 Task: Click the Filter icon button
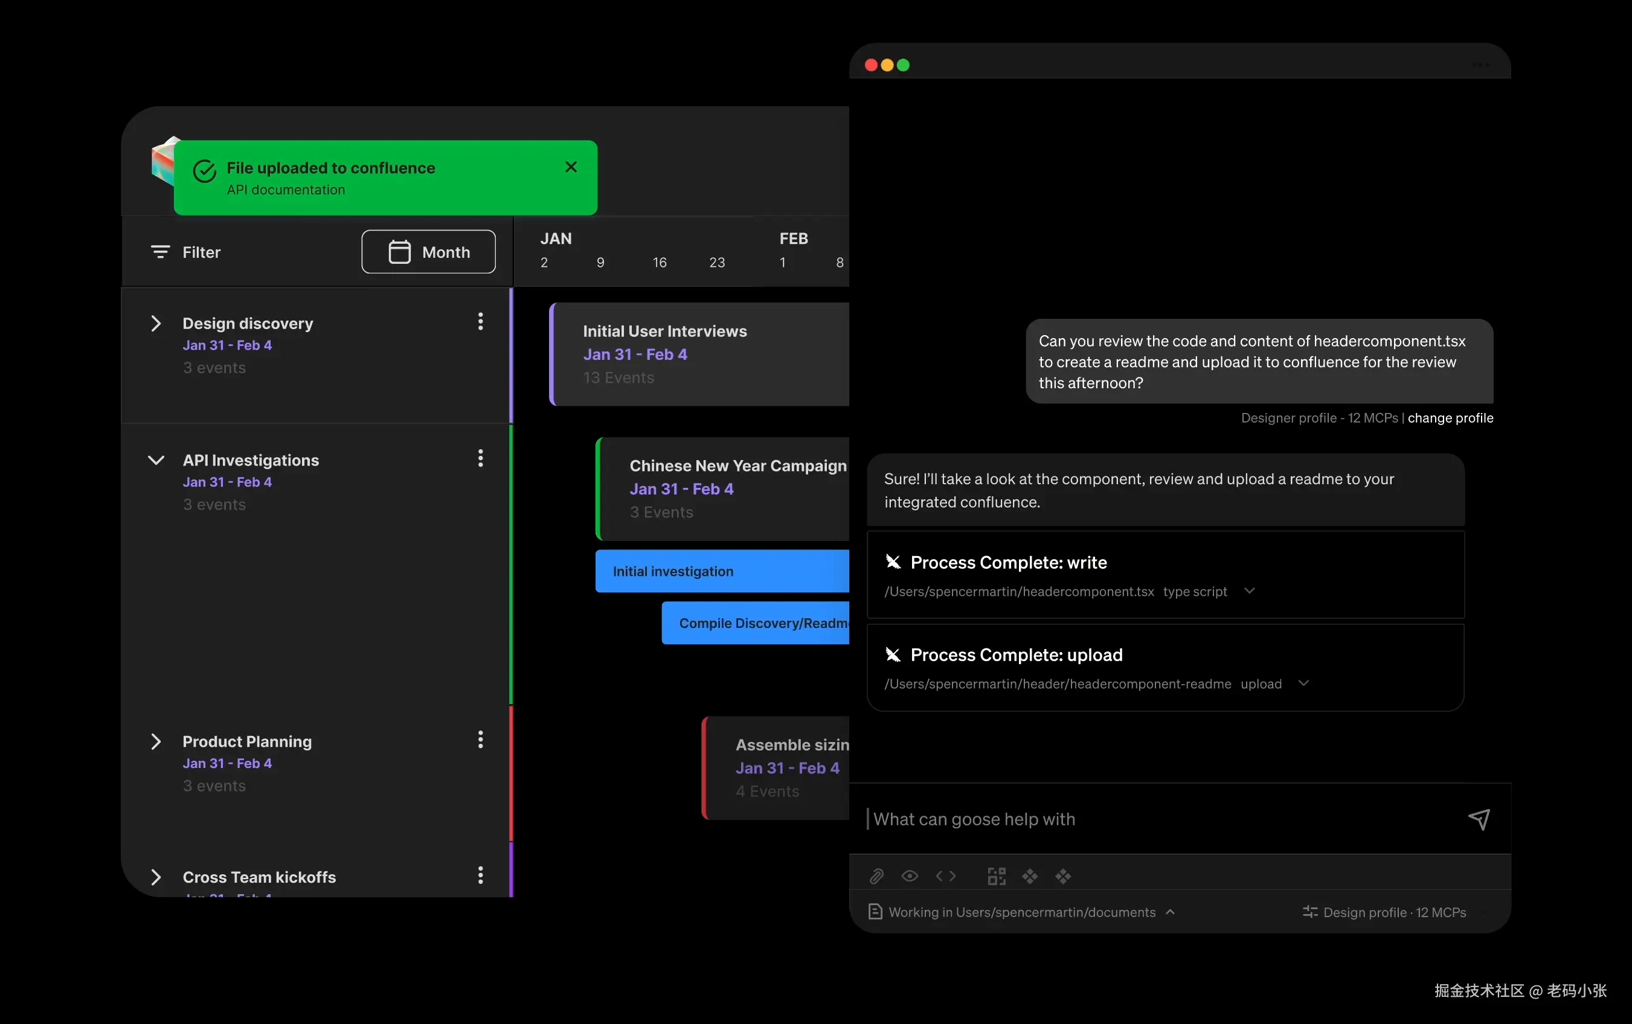point(161,252)
